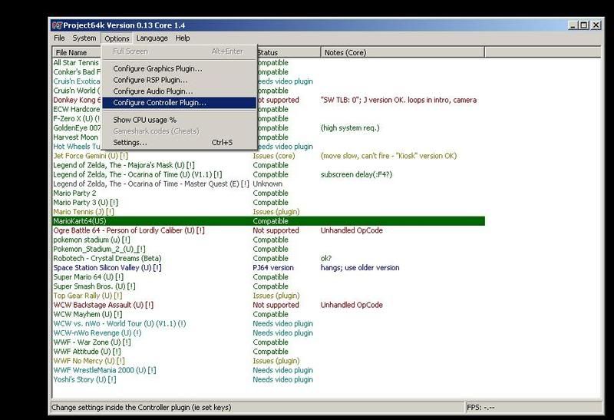Toggle Show CPU usage %
The width and height of the screenshot is (614, 420).
coord(180,120)
